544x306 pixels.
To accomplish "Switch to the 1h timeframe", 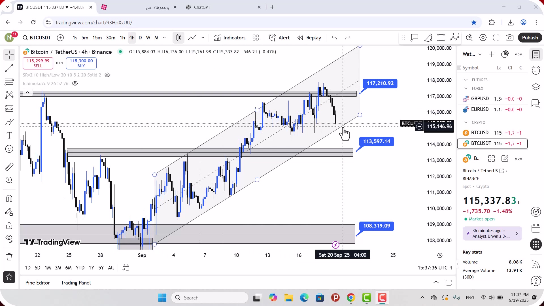I will 122,38.
